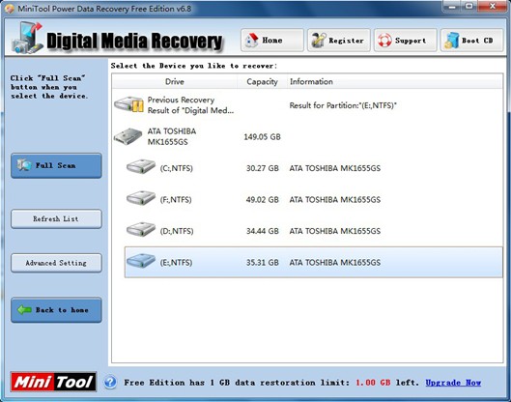Image resolution: width=511 pixels, height=402 pixels.
Task: Go back to home
Action: [x=56, y=310]
